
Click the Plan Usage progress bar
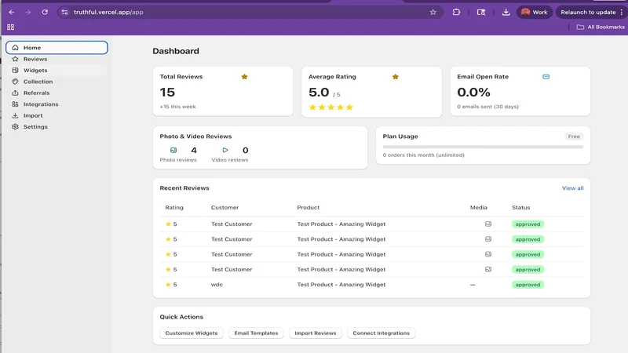click(483, 147)
